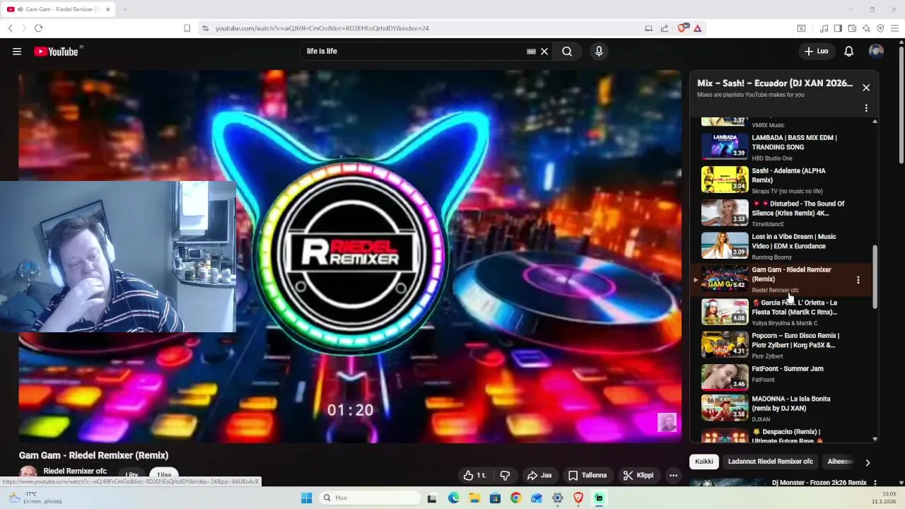
Task: Run search with the magnifier button
Action: [567, 51]
